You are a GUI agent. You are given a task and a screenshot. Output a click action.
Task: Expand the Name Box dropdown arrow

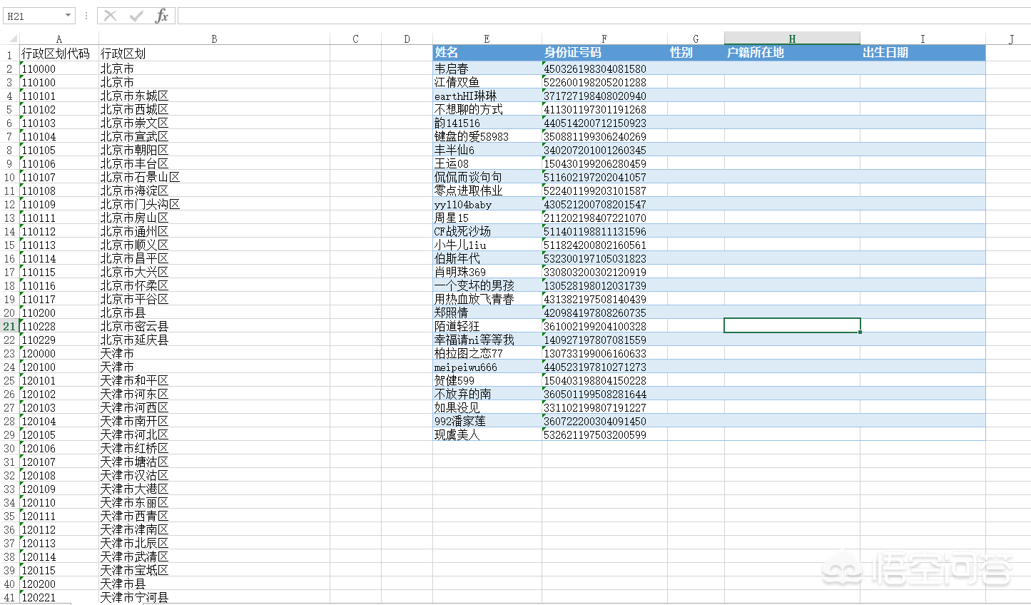(68, 16)
